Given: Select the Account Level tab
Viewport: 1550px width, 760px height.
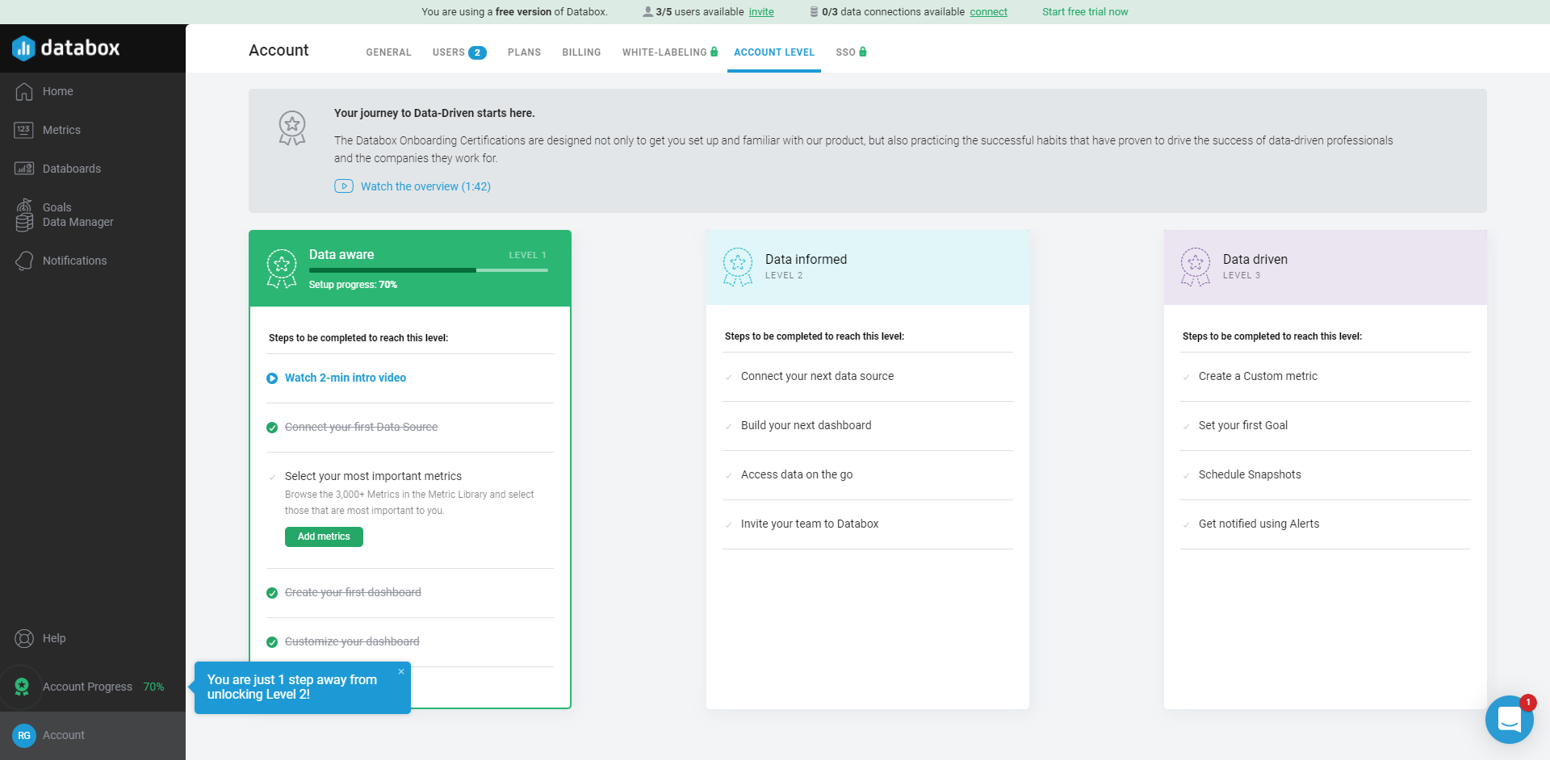Looking at the screenshot, I should click(x=774, y=52).
